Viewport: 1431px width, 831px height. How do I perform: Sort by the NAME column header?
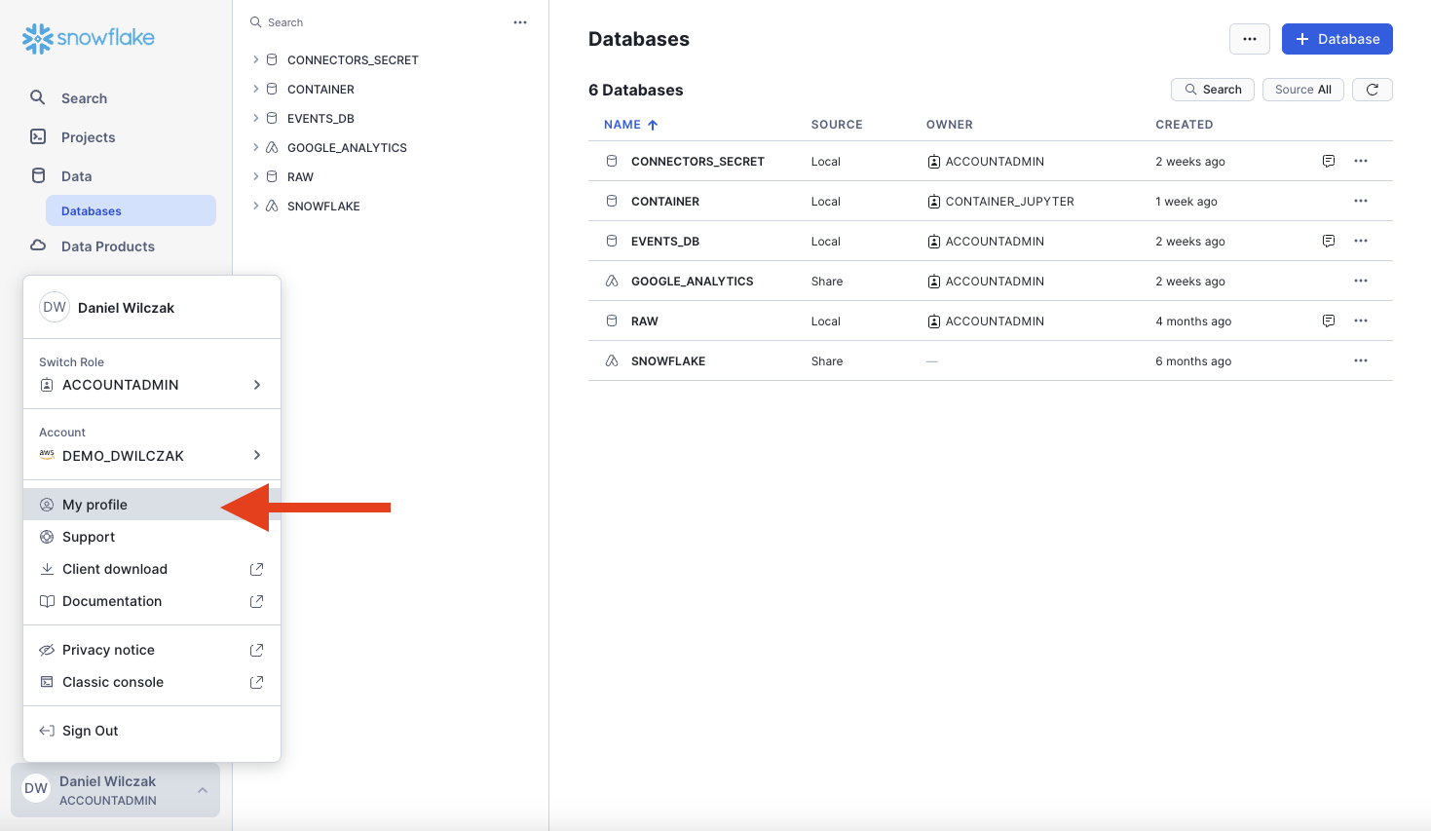coord(622,125)
